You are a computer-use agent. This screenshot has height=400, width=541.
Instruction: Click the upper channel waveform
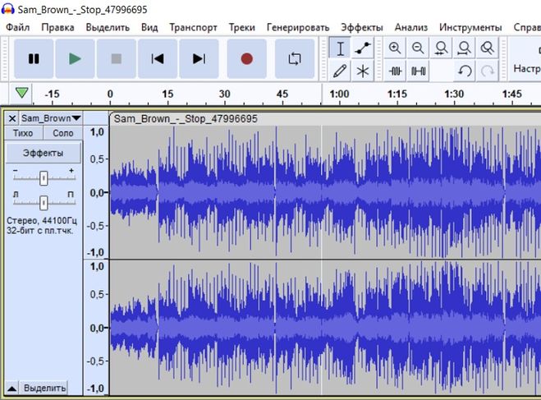(325, 192)
